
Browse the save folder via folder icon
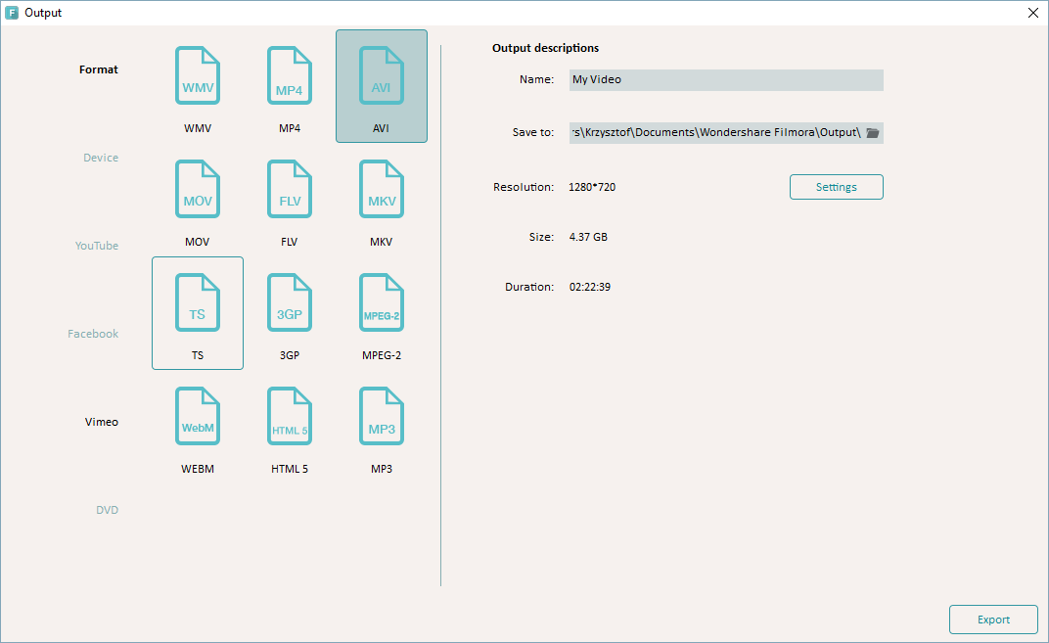[x=873, y=133]
